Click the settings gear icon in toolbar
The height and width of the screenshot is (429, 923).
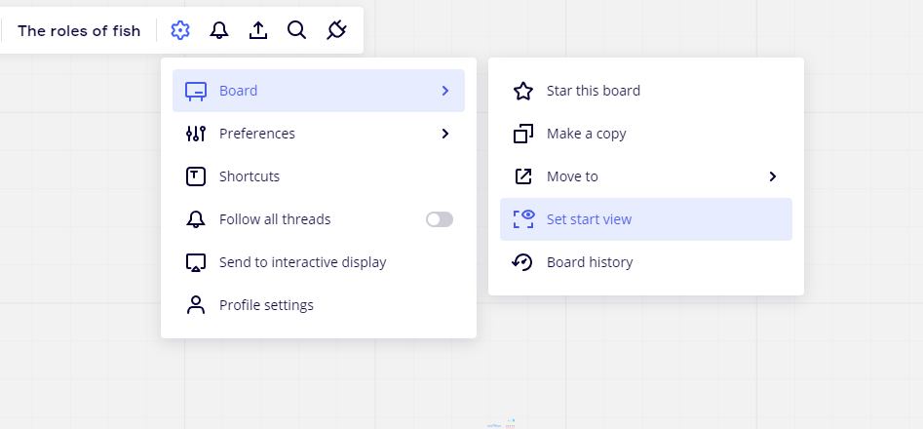179,30
